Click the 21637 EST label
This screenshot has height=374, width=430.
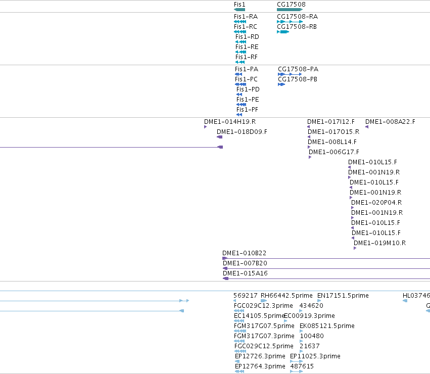click(x=310, y=346)
